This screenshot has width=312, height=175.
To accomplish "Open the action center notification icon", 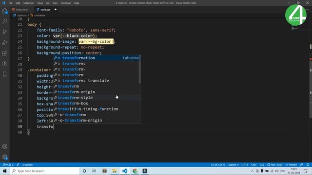I will click(x=306, y=171).
